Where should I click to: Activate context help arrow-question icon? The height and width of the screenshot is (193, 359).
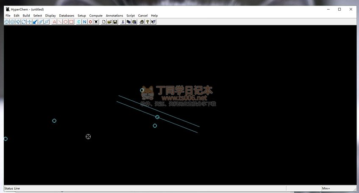coord(153,22)
